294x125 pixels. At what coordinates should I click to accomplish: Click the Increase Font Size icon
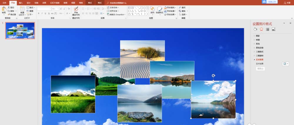[x=61, y=9]
